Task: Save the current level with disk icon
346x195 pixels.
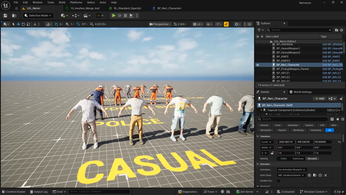Action: [5, 16]
